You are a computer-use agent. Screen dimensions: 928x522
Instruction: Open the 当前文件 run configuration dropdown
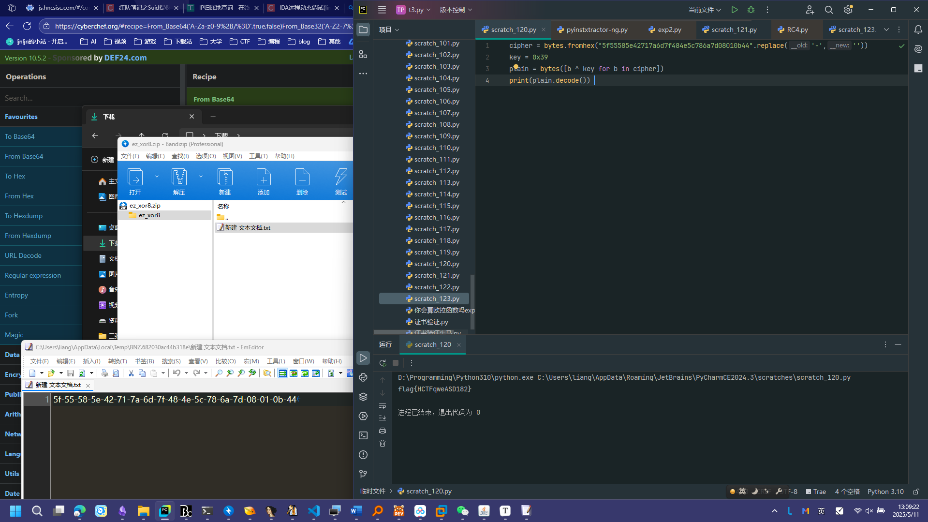pyautogui.click(x=705, y=10)
